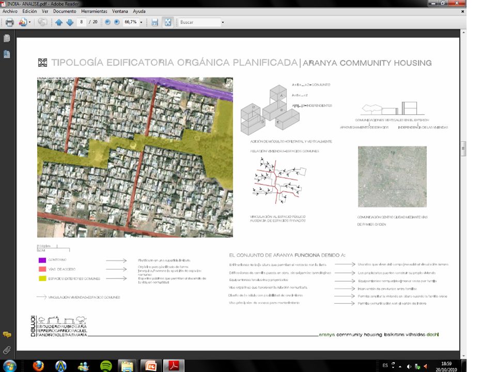Click the vertical scrollbar thumb
Screen dimensions: 496x372
[x=463, y=149]
